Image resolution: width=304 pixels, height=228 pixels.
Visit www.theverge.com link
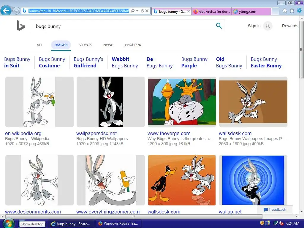[169, 133]
